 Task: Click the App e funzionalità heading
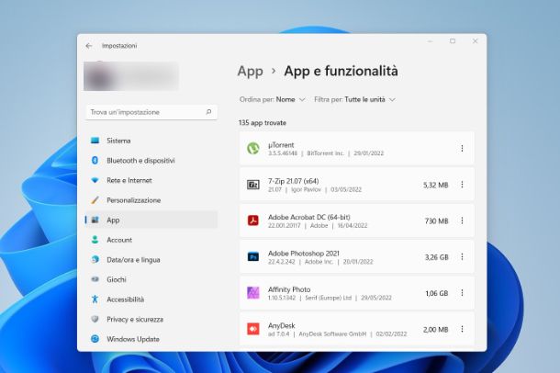click(x=341, y=71)
